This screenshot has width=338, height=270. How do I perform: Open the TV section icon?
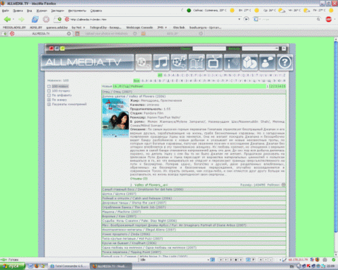(214, 62)
